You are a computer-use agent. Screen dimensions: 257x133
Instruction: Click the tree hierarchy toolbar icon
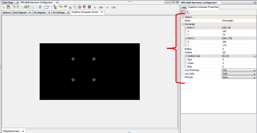pyautogui.click(x=55, y=7)
